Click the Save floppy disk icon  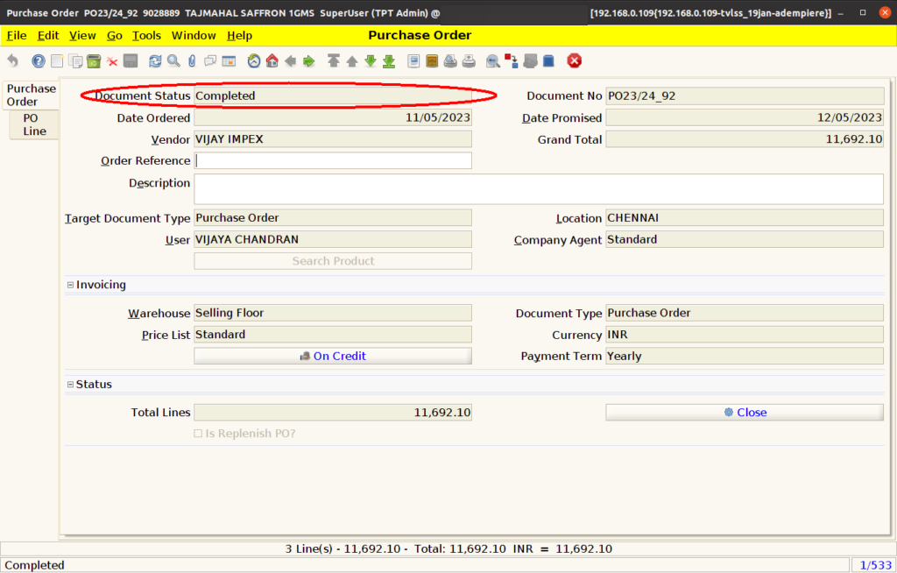tap(131, 60)
